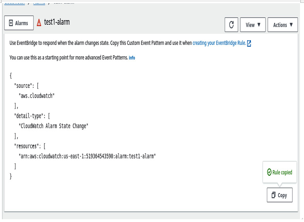The width and height of the screenshot is (304, 222).
Task: Click the Alarms text on the Alarms button
Action: [22, 23]
